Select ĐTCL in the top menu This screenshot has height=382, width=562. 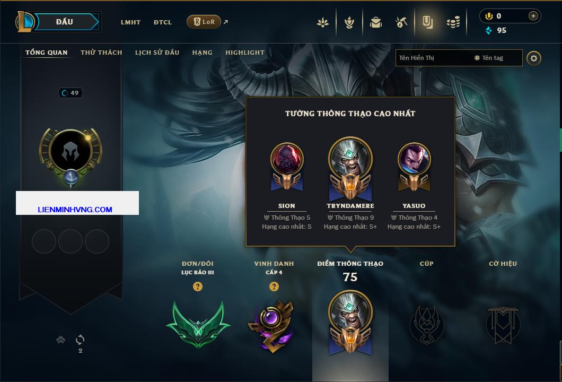(163, 22)
